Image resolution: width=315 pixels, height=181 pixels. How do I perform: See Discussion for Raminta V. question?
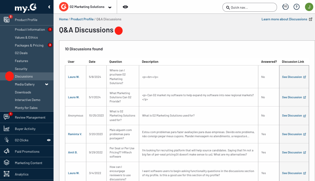point(294,134)
